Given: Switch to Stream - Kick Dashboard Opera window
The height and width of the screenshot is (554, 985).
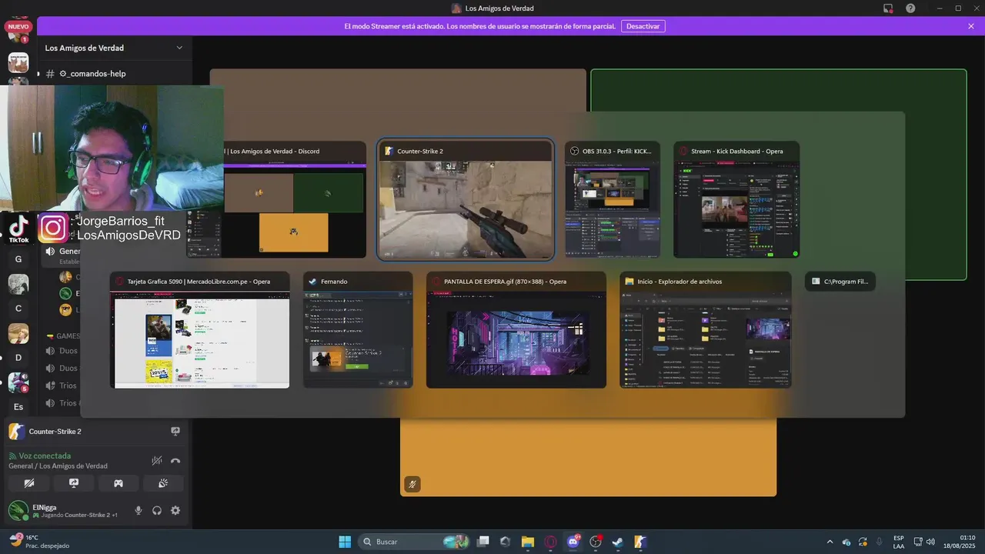Looking at the screenshot, I should click(736, 199).
